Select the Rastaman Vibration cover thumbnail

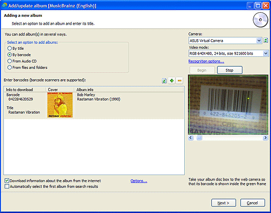[x=60, y=105]
